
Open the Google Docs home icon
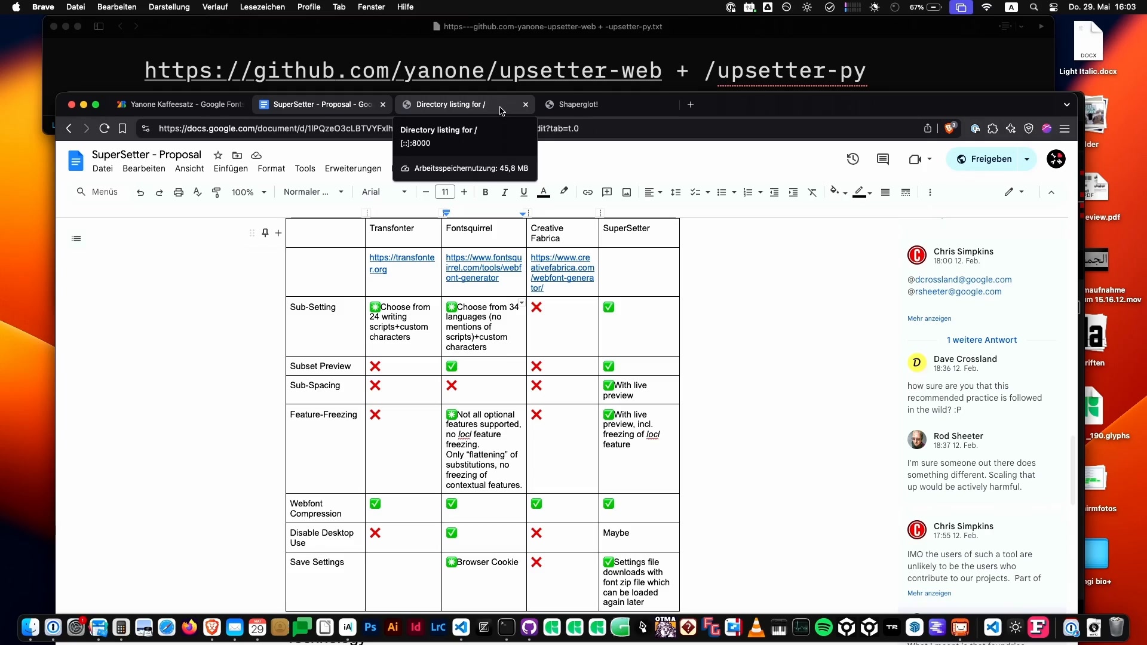[76, 161]
